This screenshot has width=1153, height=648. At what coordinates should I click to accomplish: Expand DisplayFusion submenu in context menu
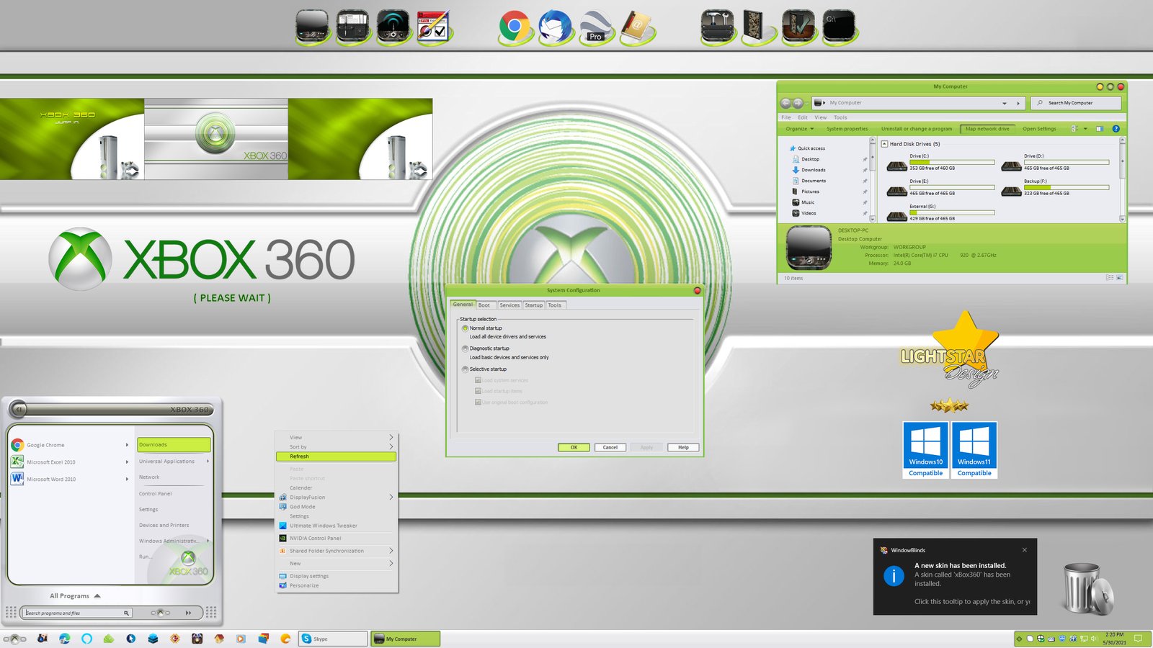391,498
